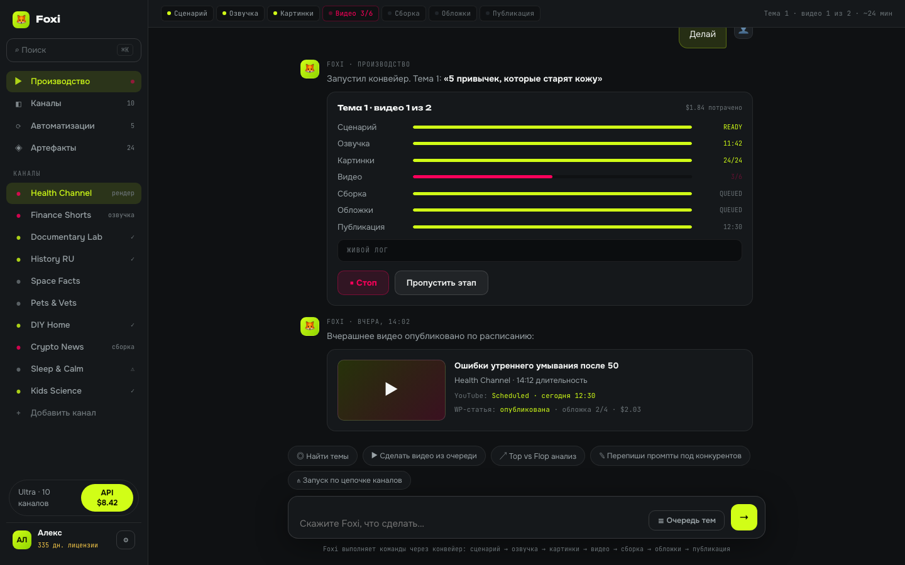Stop the pipeline with Стоп button
This screenshot has width=905, height=565.
pyautogui.click(x=363, y=282)
